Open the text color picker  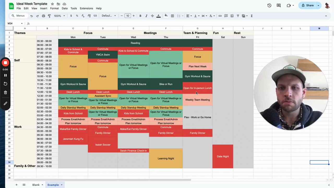tap(158, 16)
